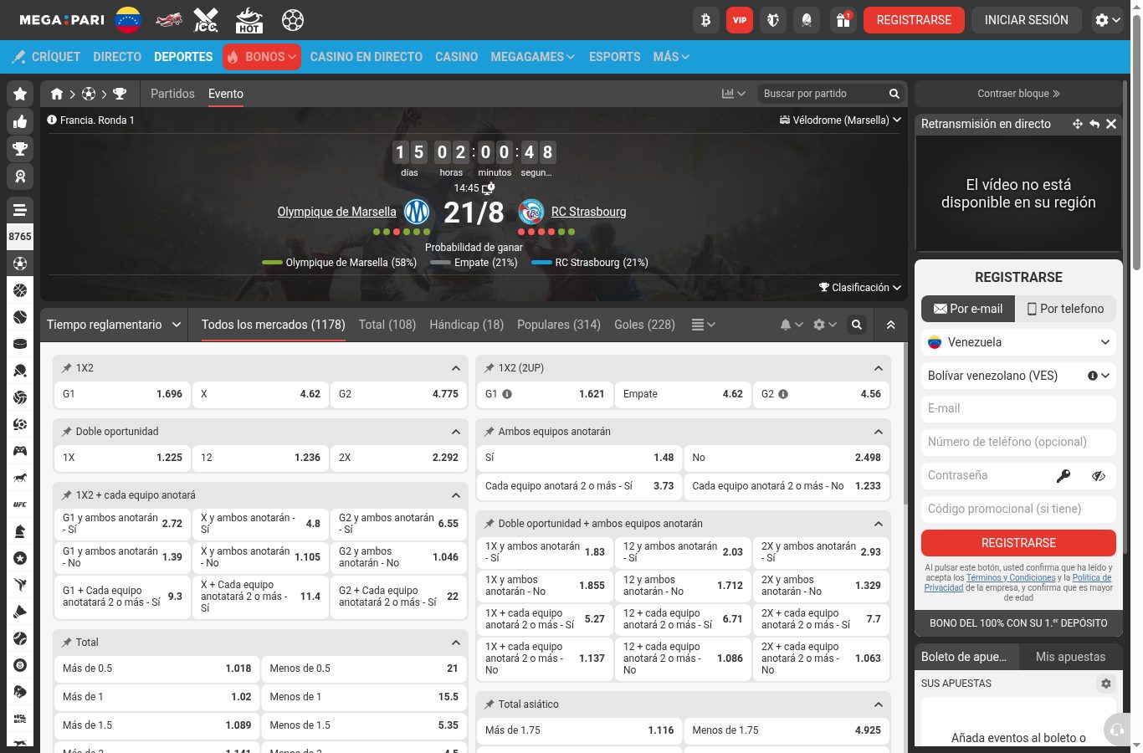Collapse the 1X2 market section
1143x753 pixels.
pos(456,368)
